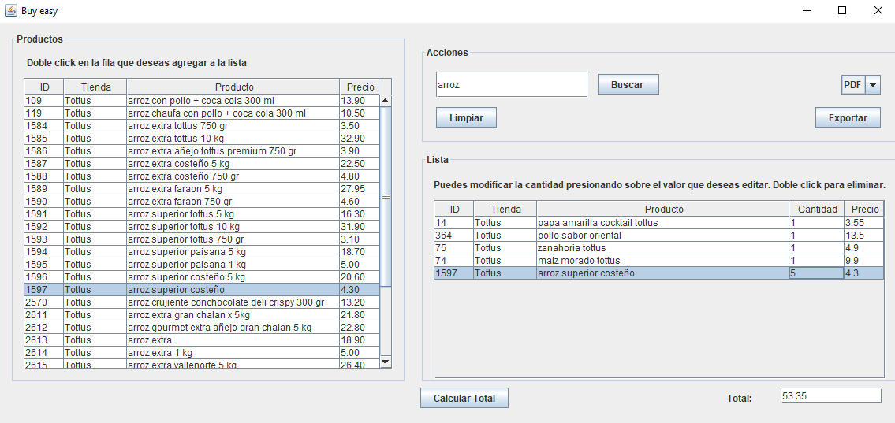The height and width of the screenshot is (423, 895).
Task: Click the Total field showing 53.35
Action: [x=830, y=395]
